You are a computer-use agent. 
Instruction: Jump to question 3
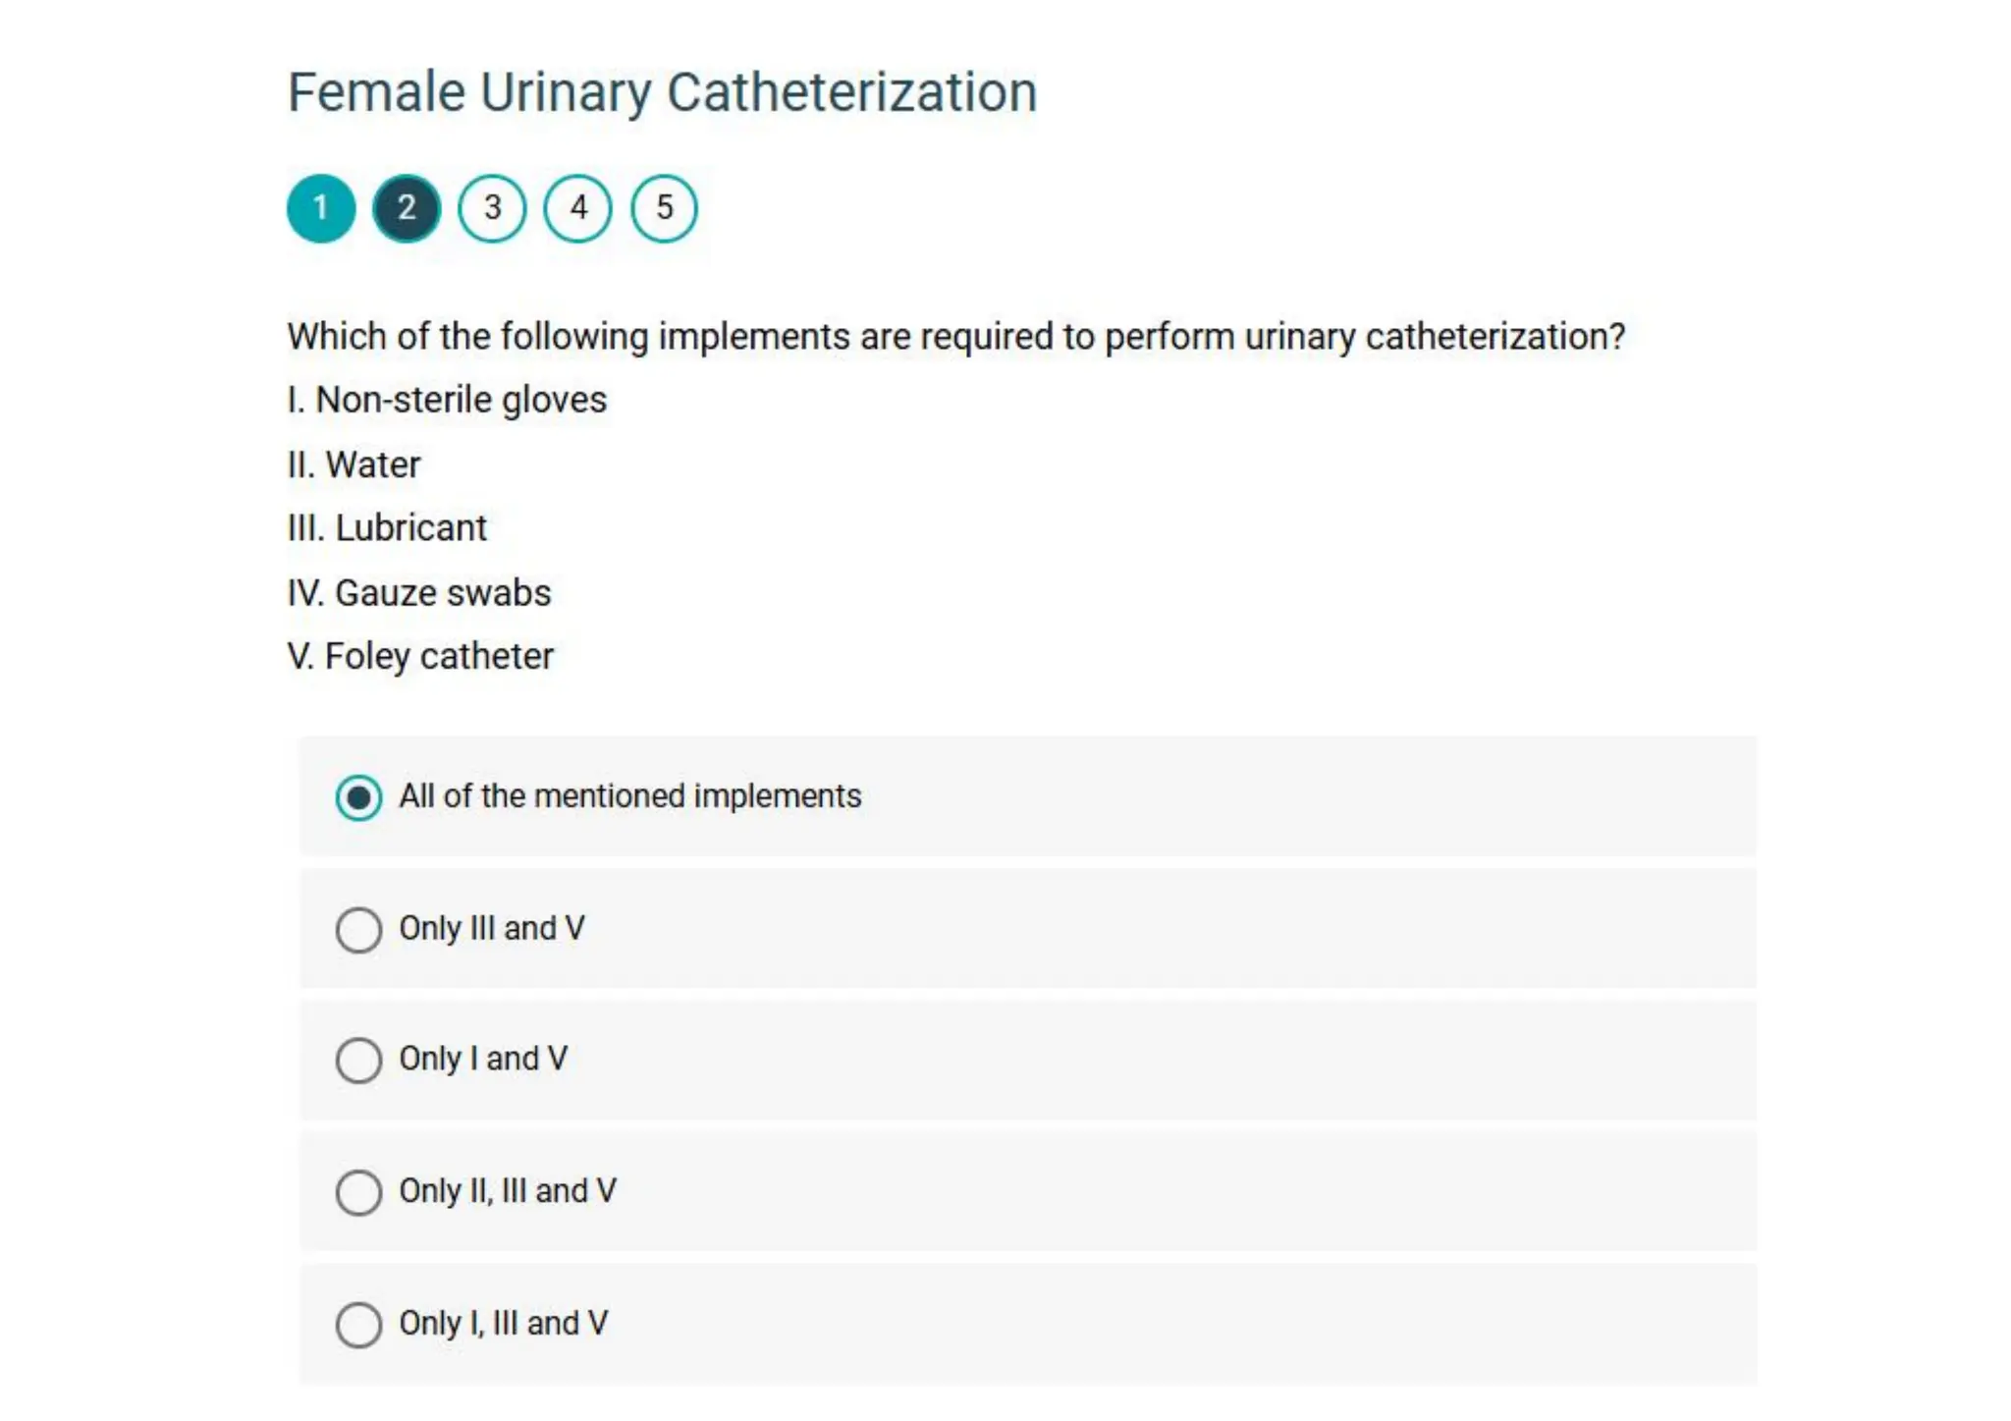(x=492, y=208)
